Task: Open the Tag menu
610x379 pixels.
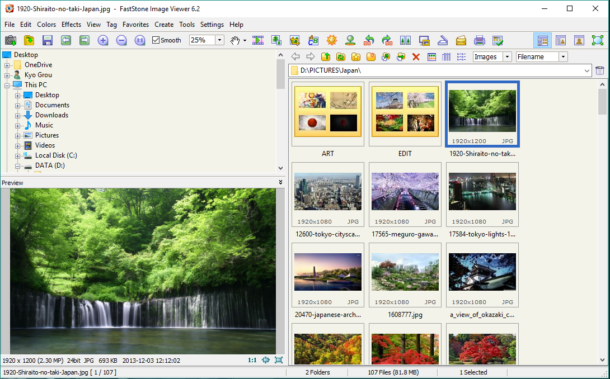Action: (x=112, y=25)
